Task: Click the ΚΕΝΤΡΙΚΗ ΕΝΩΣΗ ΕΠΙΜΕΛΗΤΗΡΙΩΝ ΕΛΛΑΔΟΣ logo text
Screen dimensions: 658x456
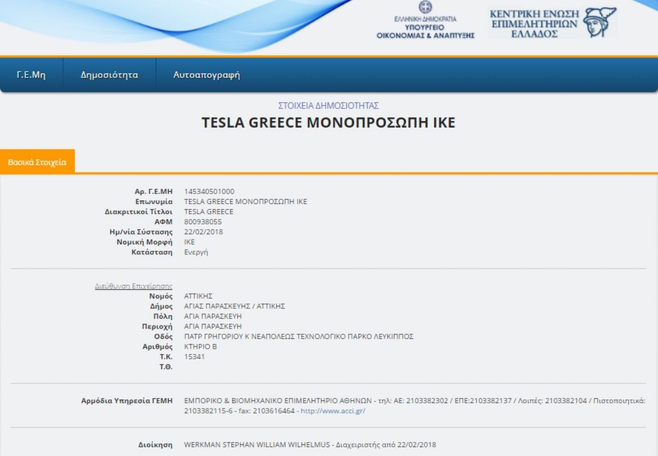Action: point(534,24)
